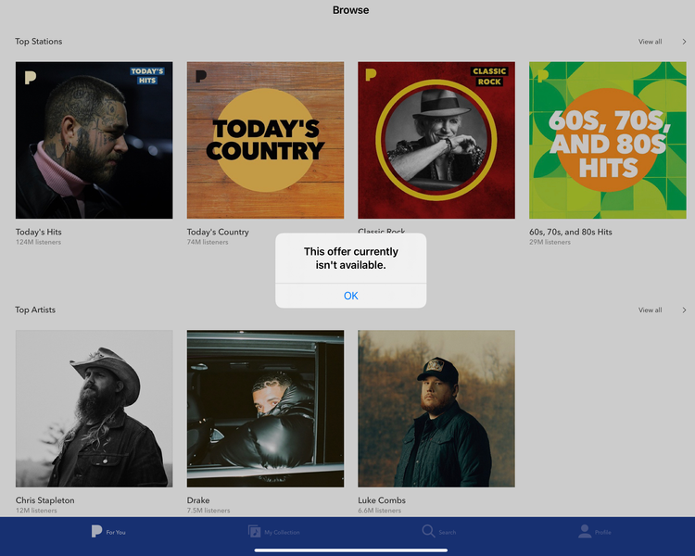Click the My Collection music note icon
The height and width of the screenshot is (556, 695).
tap(255, 531)
